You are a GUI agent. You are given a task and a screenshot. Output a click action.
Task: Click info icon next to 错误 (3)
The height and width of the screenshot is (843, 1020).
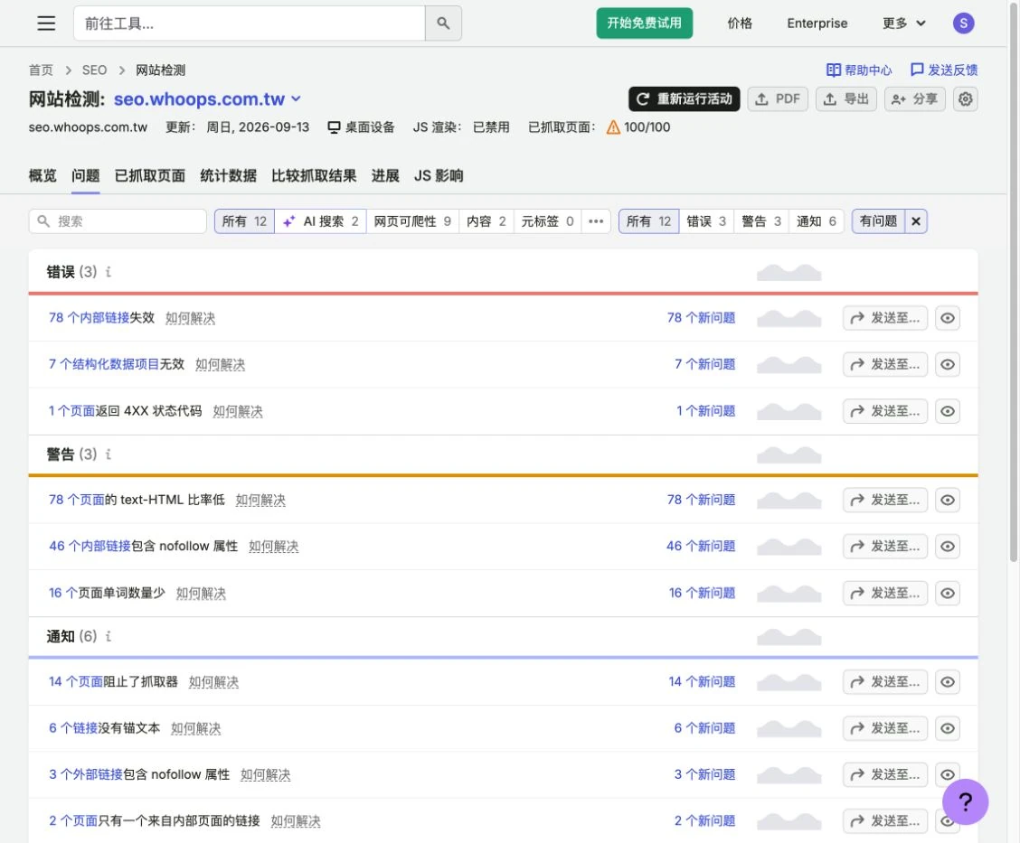(108, 272)
